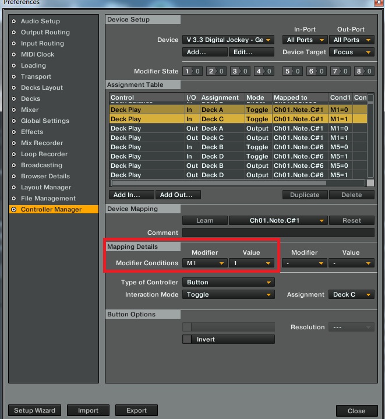Open Mix Recorder preferences
The height and width of the screenshot is (419, 385).
[x=42, y=143]
